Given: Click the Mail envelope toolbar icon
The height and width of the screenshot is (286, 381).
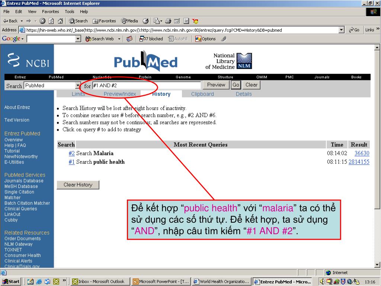Looking at the screenshot, I should 157,21.
